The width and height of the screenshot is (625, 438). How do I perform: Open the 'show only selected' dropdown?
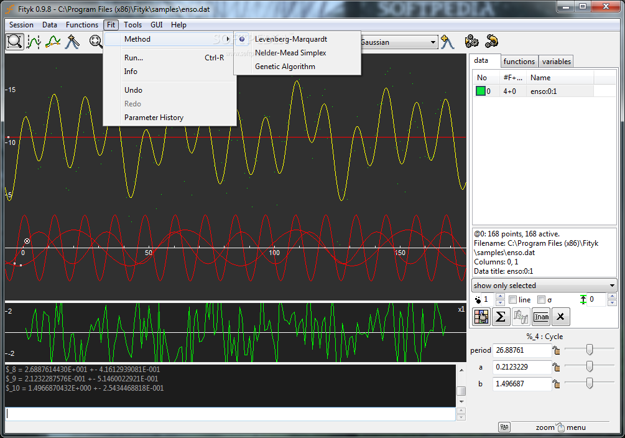tap(545, 285)
